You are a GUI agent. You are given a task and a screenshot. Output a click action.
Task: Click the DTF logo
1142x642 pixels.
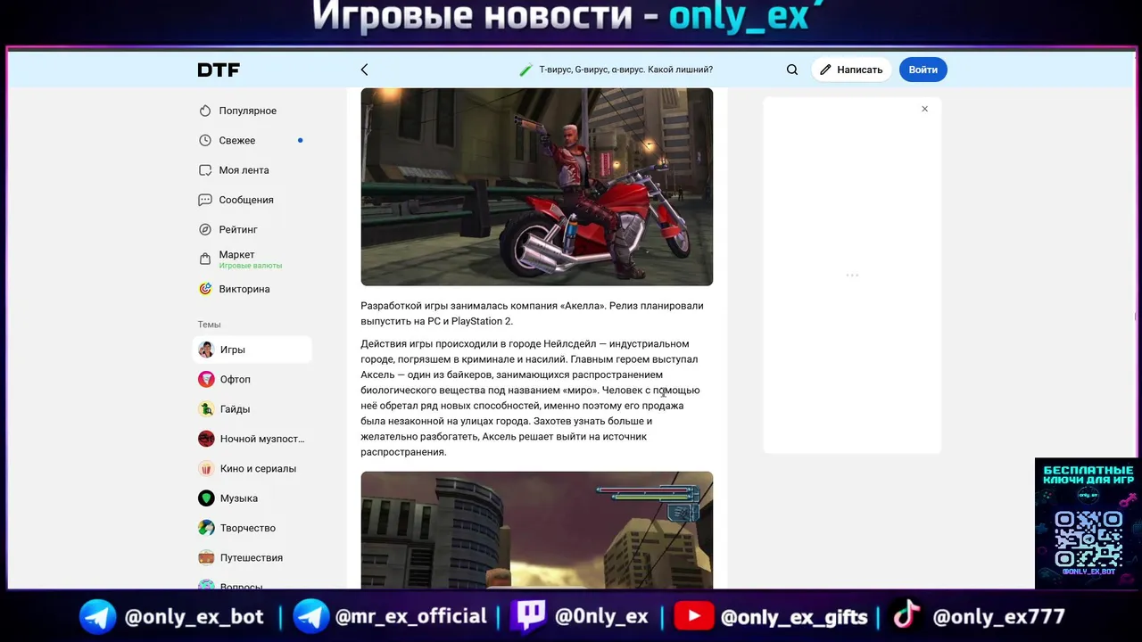(219, 70)
